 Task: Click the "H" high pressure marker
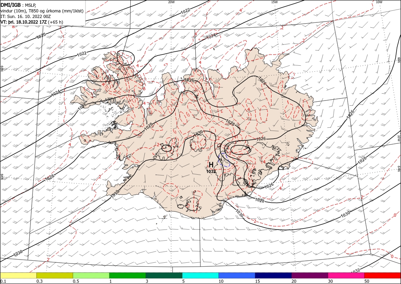(x=211, y=165)
